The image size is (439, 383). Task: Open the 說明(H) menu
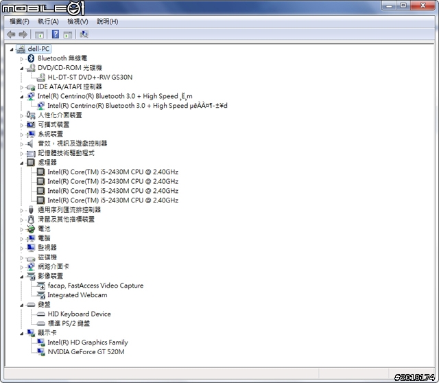(108, 21)
